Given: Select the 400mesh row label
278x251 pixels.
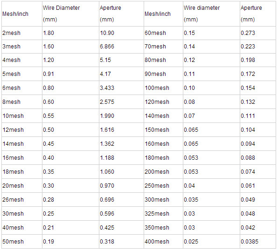Looking at the screenshot, I should 157,242.
